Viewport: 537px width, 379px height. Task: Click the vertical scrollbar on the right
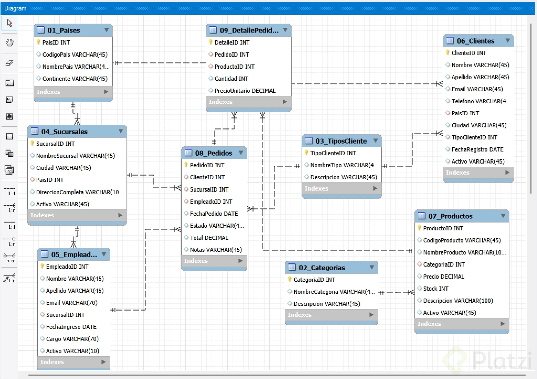pyautogui.click(x=531, y=109)
